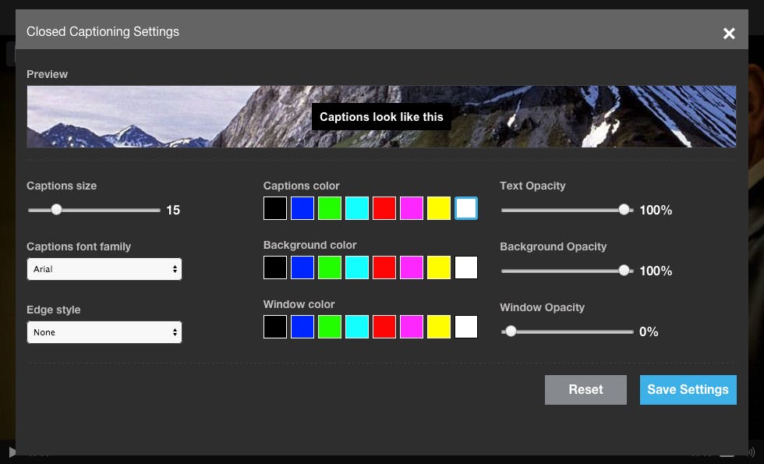
Task: Choose cyan as Background color
Action: (x=357, y=267)
